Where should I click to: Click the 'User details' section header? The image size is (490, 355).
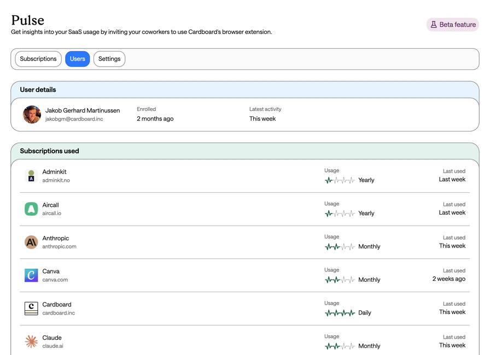pyautogui.click(x=38, y=90)
